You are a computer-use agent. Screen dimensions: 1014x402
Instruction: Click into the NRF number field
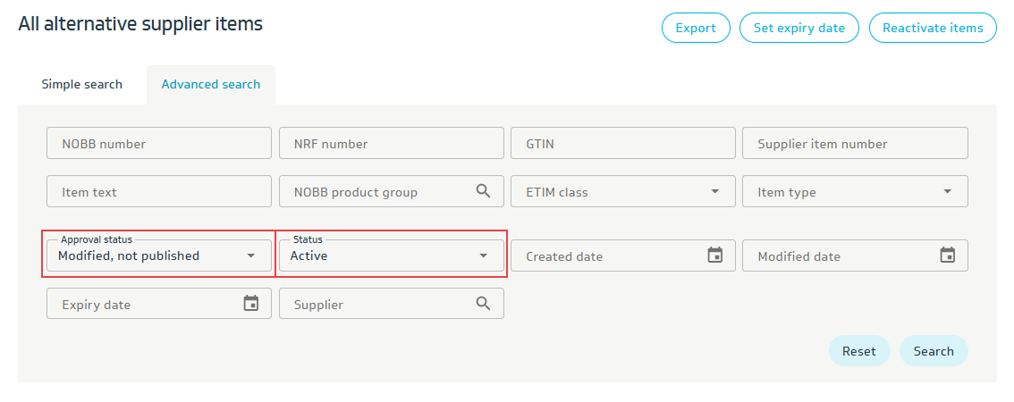[x=391, y=143]
